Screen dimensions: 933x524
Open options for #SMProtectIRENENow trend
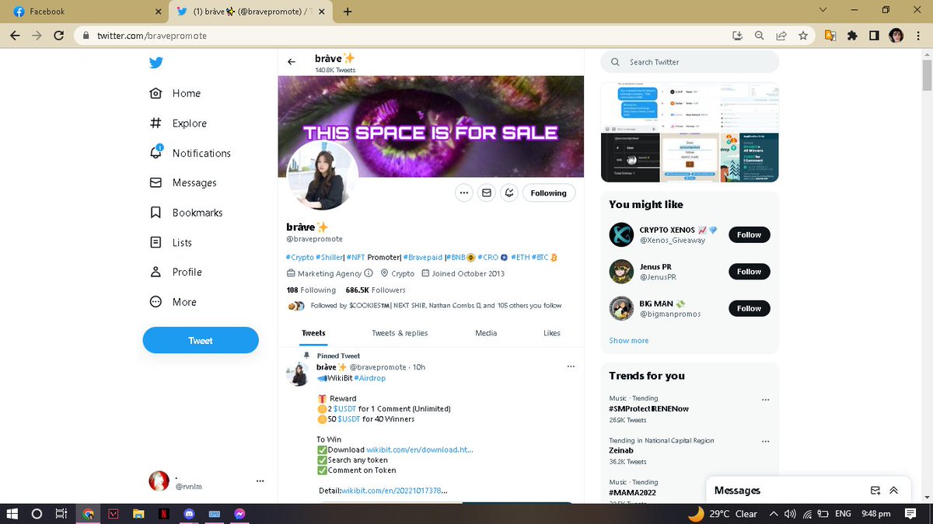(765, 400)
